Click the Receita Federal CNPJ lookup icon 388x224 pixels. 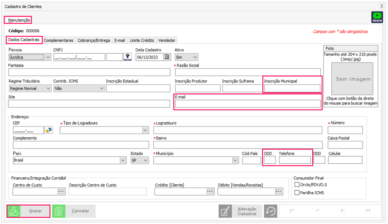127,57
